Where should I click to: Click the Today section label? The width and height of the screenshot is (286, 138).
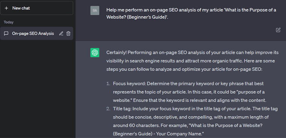9,22
